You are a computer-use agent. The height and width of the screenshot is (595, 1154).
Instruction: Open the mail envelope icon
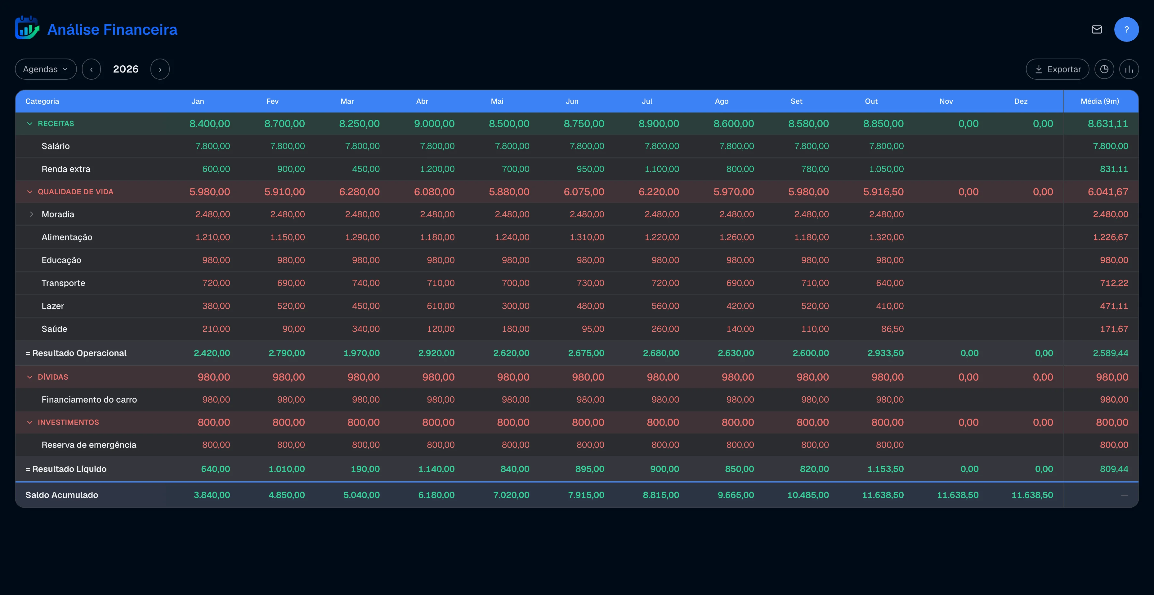1097,29
